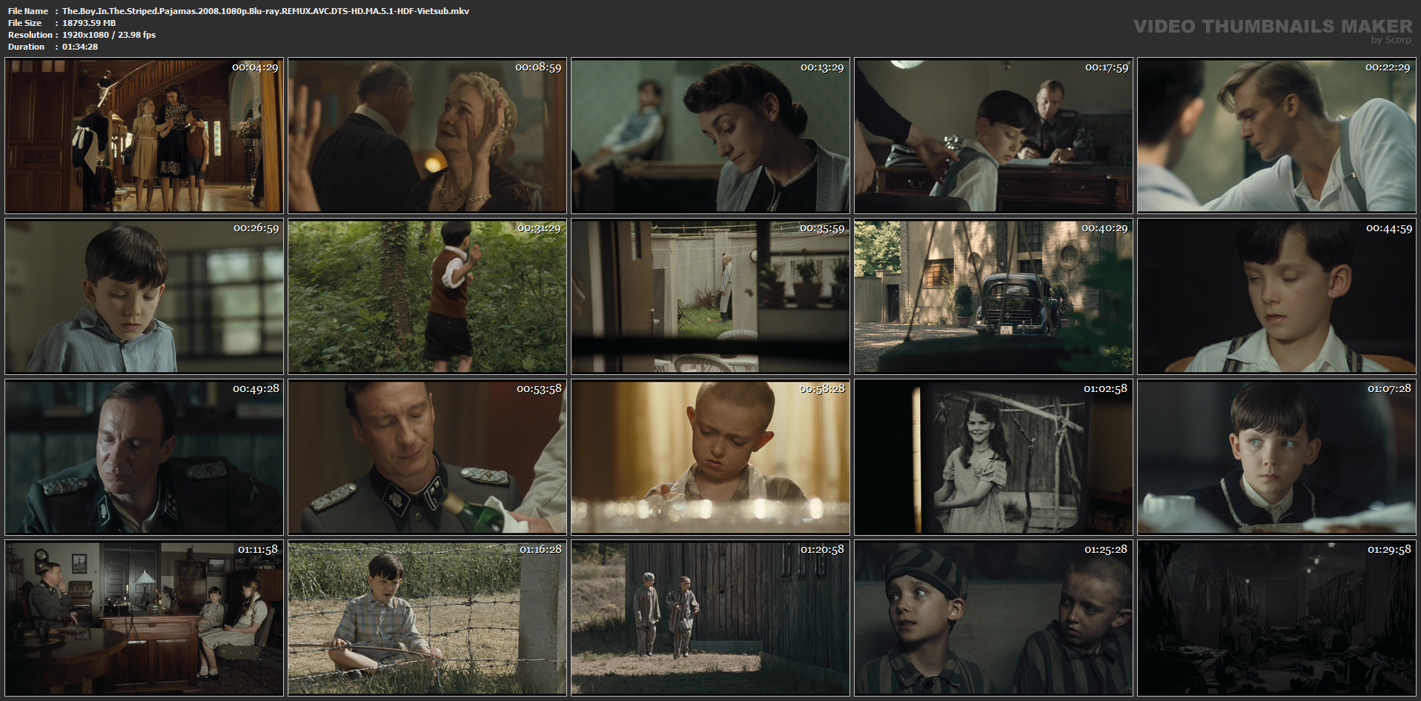The image size is (1421, 701).
Task: Click the office scene at 01:11:58
Action: [144, 618]
